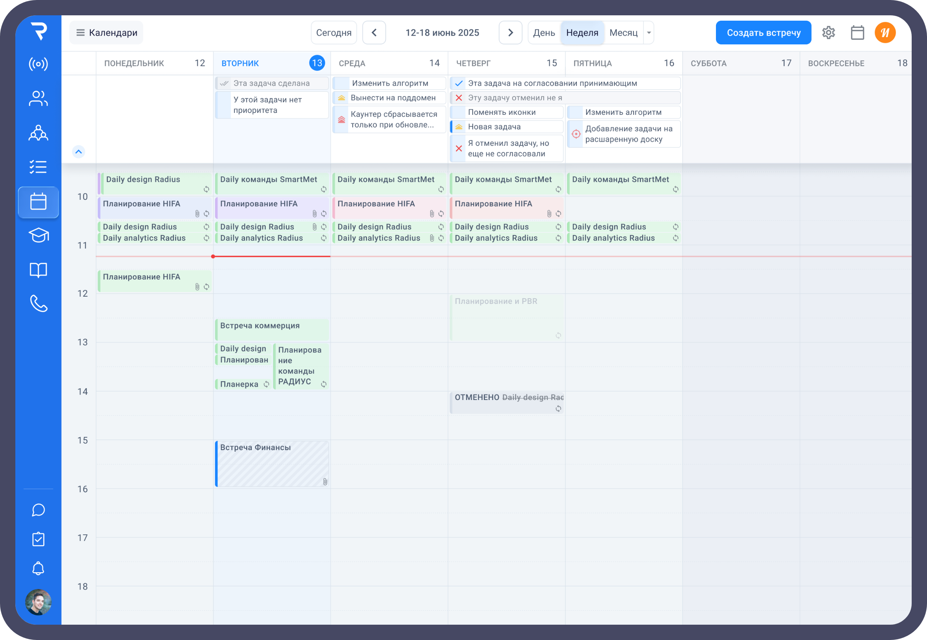
Task: Open the chat bubble icon
Action: (x=38, y=510)
